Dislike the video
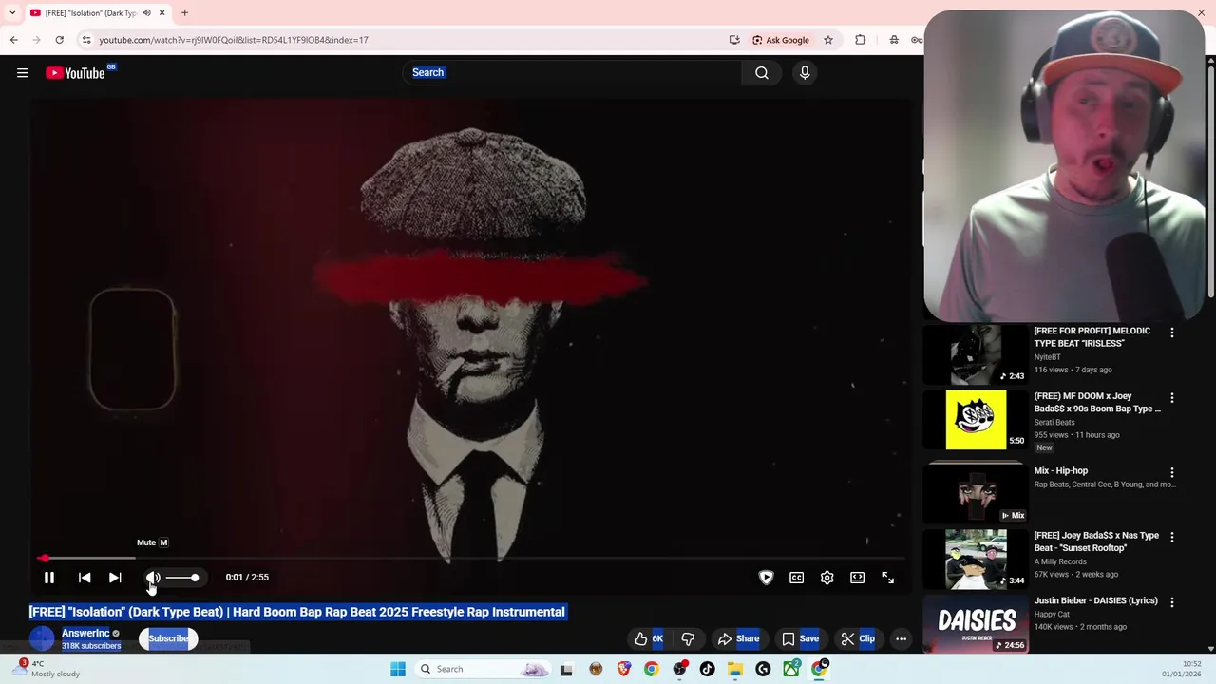The height and width of the screenshot is (684, 1216). (688, 639)
